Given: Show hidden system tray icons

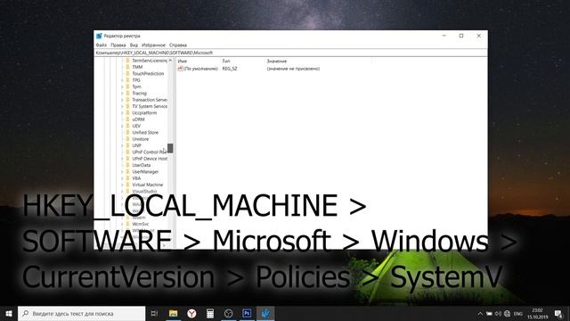Looking at the screenshot, I should [x=480, y=313].
